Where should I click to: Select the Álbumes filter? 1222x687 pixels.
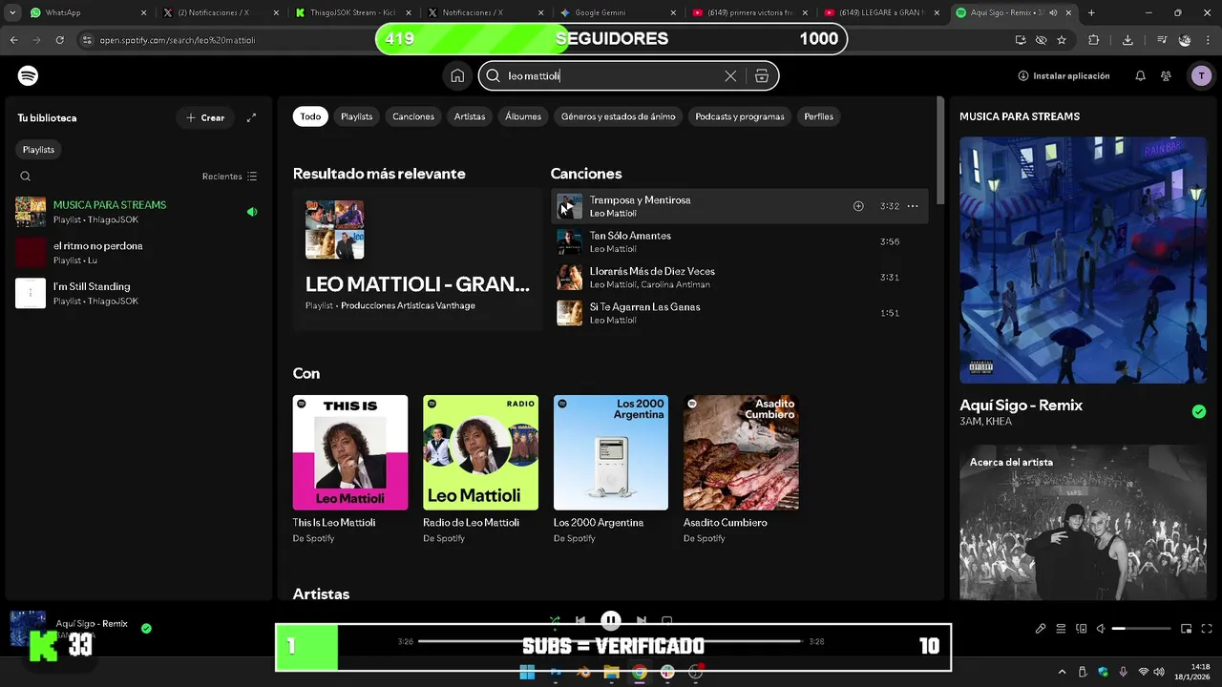pyautogui.click(x=523, y=116)
